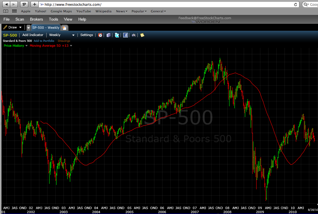Click the 1P button in the browser toolbar

(24, 4)
